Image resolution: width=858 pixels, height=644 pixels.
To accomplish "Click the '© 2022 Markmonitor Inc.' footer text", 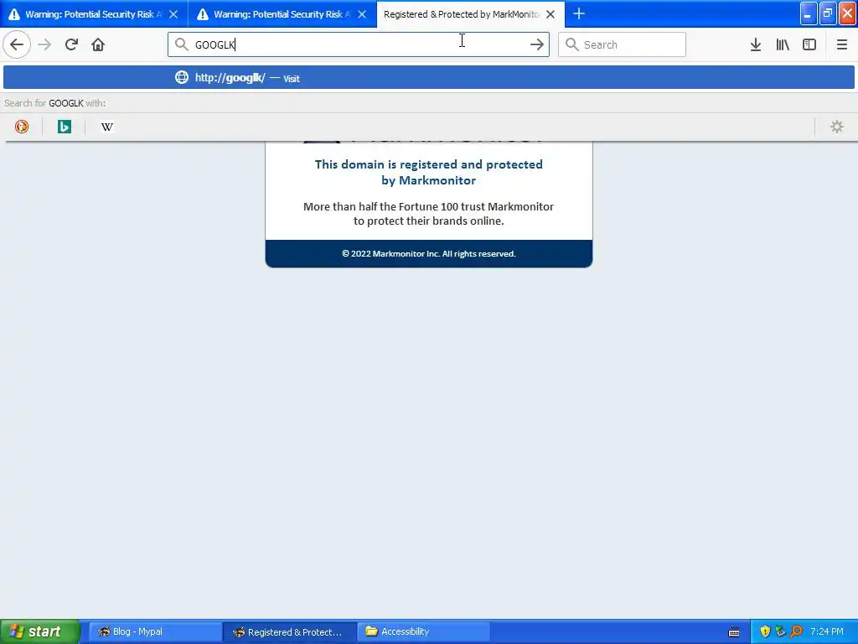I will [428, 253].
